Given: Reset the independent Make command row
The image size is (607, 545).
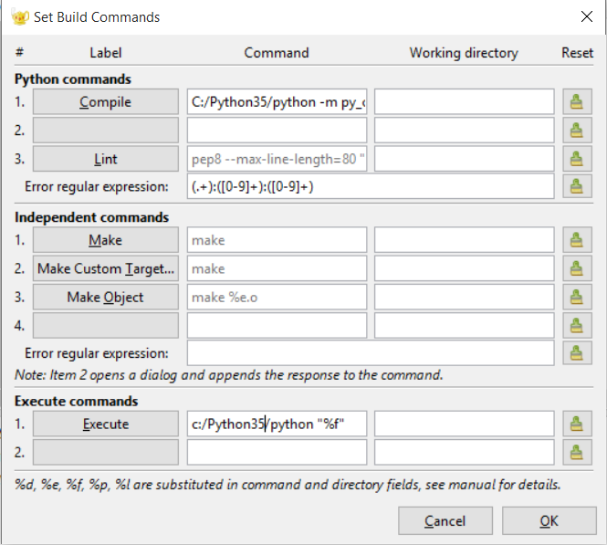Looking at the screenshot, I should point(576,241).
